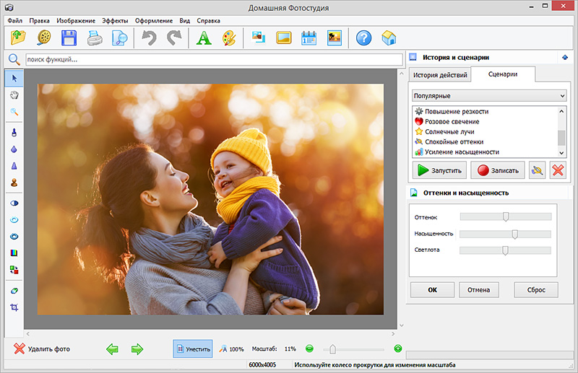Viewport: 578px width, 373px height.
Task: Click the paint palette icon in toolbar
Action: click(228, 38)
